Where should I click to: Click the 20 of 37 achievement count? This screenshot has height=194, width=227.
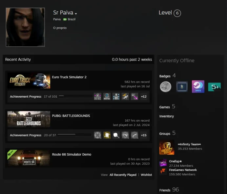(x=50, y=135)
